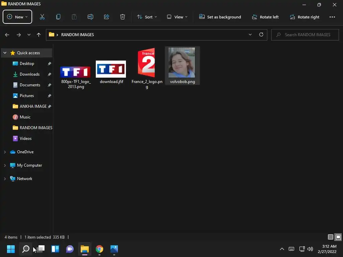Image resolution: width=343 pixels, height=257 pixels.
Task: Go forward with the Forward arrow
Action: click(x=19, y=35)
